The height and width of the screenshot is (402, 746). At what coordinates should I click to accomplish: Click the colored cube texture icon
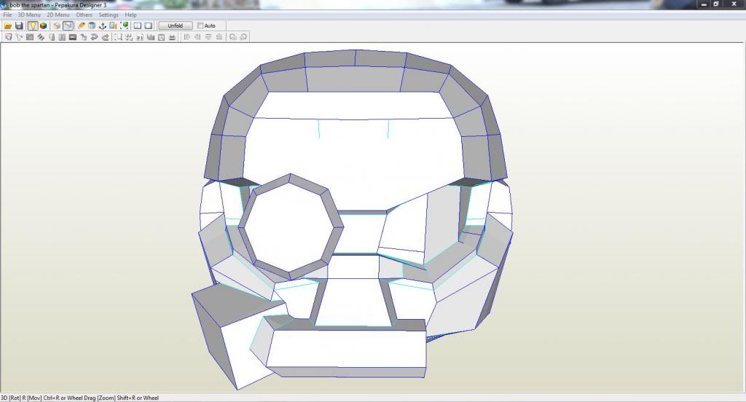click(43, 25)
